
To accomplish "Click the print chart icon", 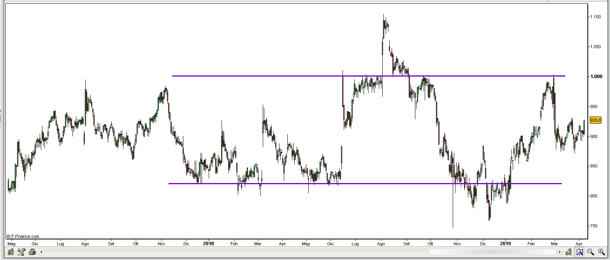I will pos(32,252).
